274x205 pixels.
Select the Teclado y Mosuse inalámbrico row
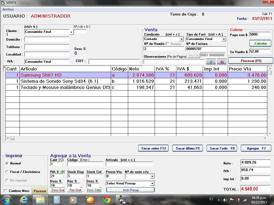coord(136,87)
